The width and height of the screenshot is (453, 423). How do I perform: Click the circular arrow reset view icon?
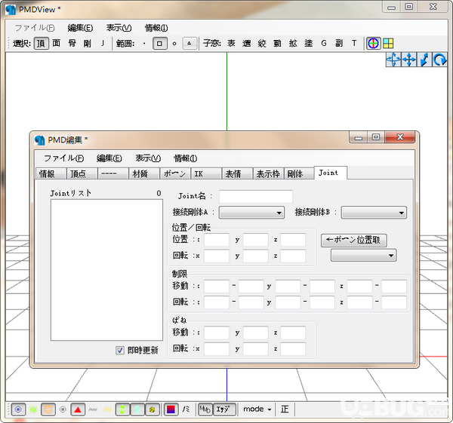click(439, 60)
